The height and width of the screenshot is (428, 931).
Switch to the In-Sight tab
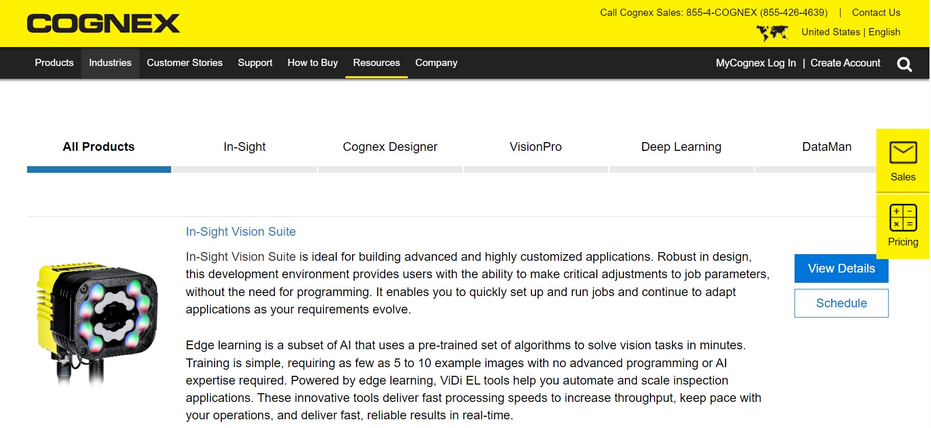244,147
